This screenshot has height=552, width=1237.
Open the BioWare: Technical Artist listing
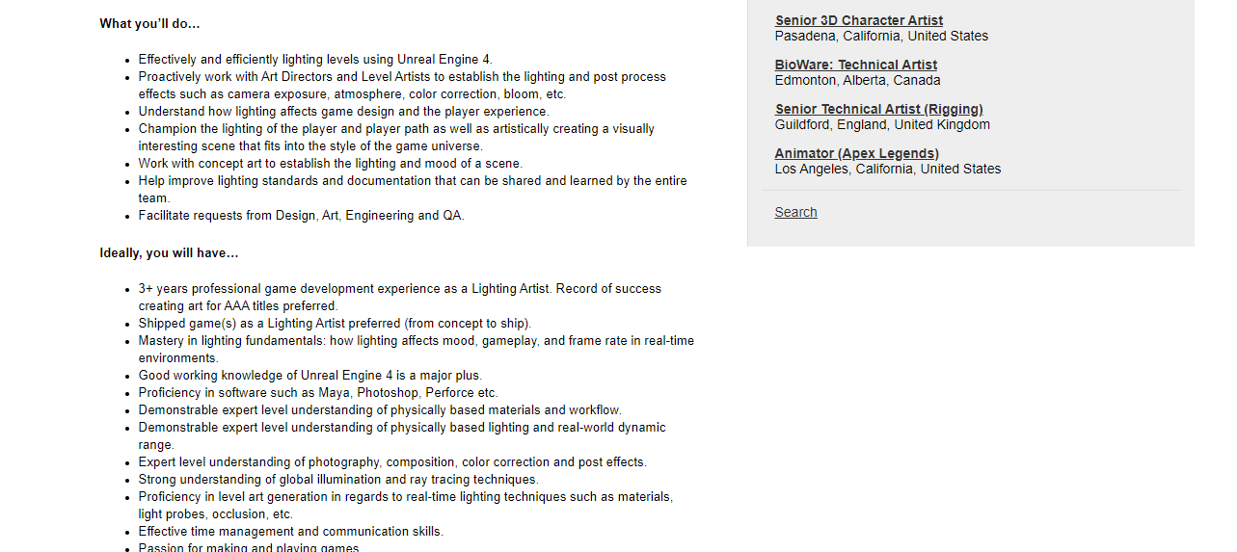tap(856, 65)
